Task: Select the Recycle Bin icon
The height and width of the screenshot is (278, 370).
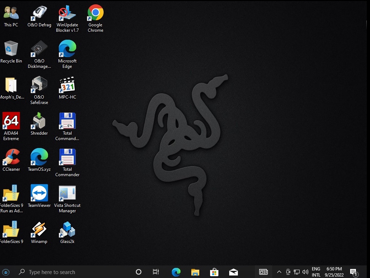Action: [11, 49]
